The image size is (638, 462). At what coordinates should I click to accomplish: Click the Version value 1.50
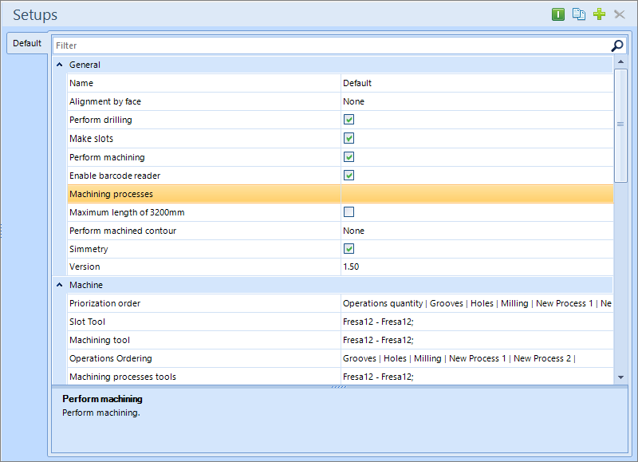(x=477, y=267)
